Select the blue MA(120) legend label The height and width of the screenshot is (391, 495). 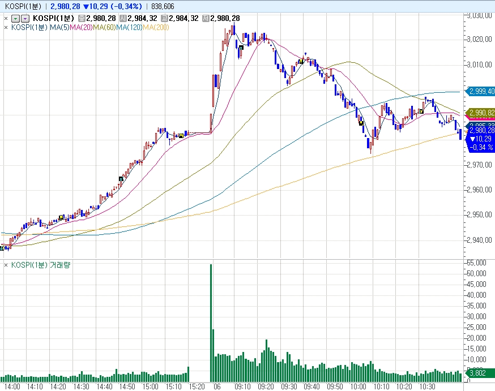point(130,27)
